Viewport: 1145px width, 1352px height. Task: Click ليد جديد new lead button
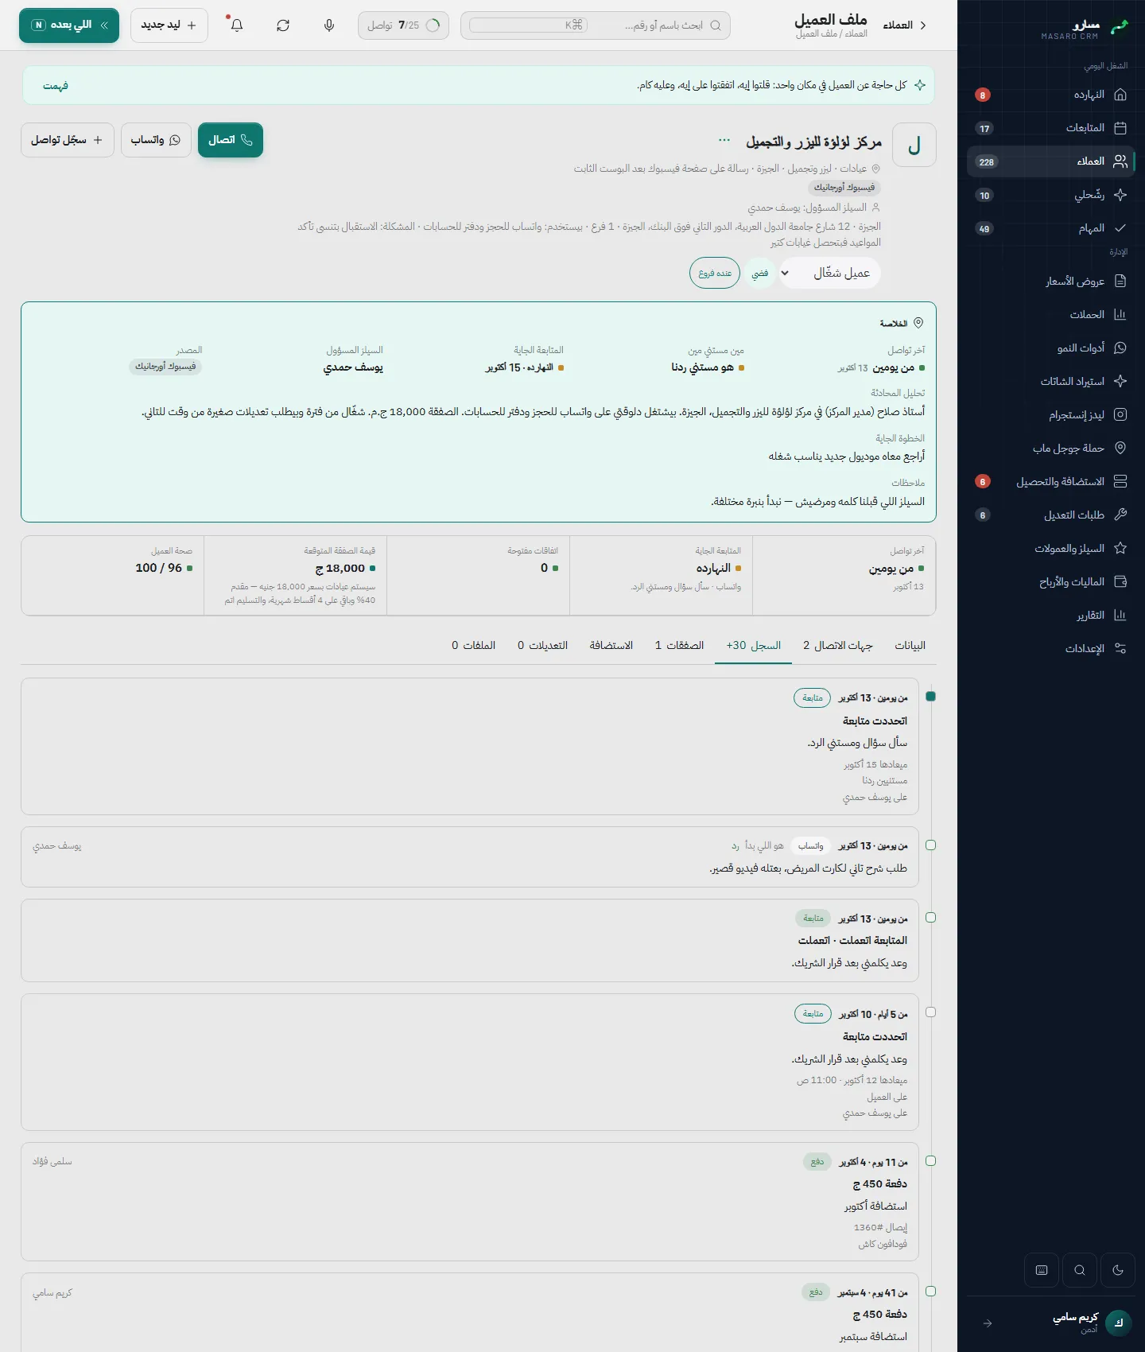point(169,25)
